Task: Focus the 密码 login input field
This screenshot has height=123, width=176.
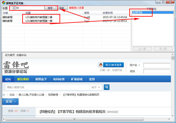Action: tap(157, 71)
